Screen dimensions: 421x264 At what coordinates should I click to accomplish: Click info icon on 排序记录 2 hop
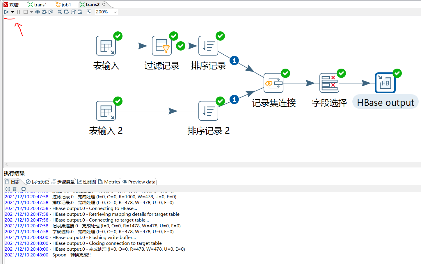coord(234,99)
